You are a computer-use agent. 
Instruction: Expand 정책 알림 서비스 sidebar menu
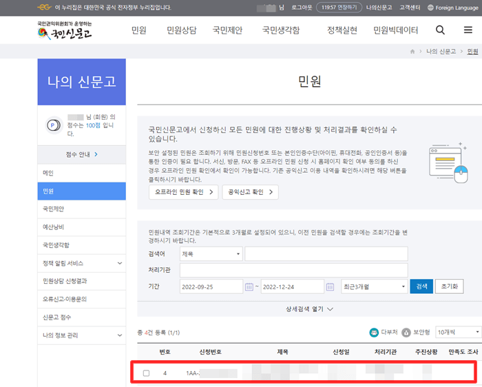[81, 263]
